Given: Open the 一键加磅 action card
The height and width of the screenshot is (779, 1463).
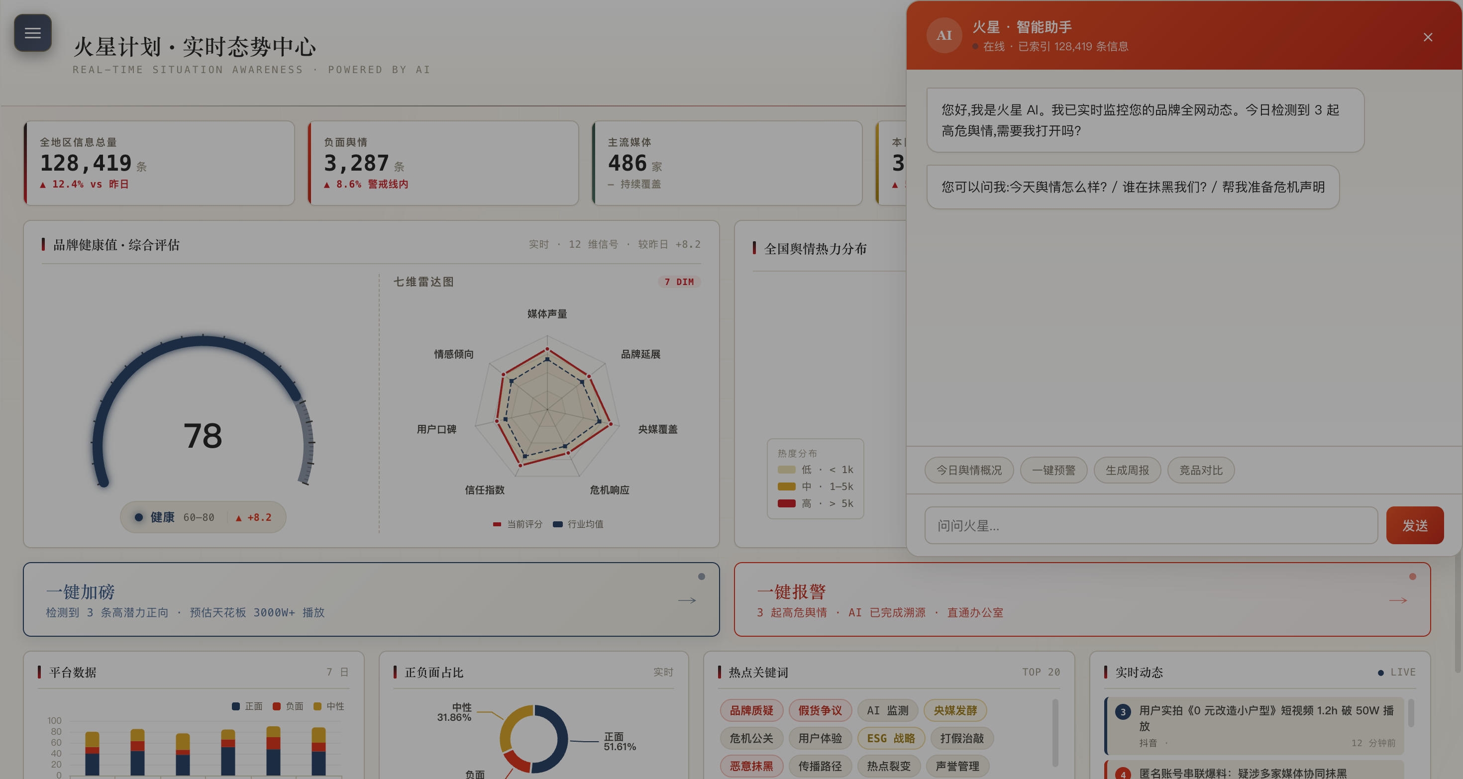Looking at the screenshot, I should (x=371, y=599).
